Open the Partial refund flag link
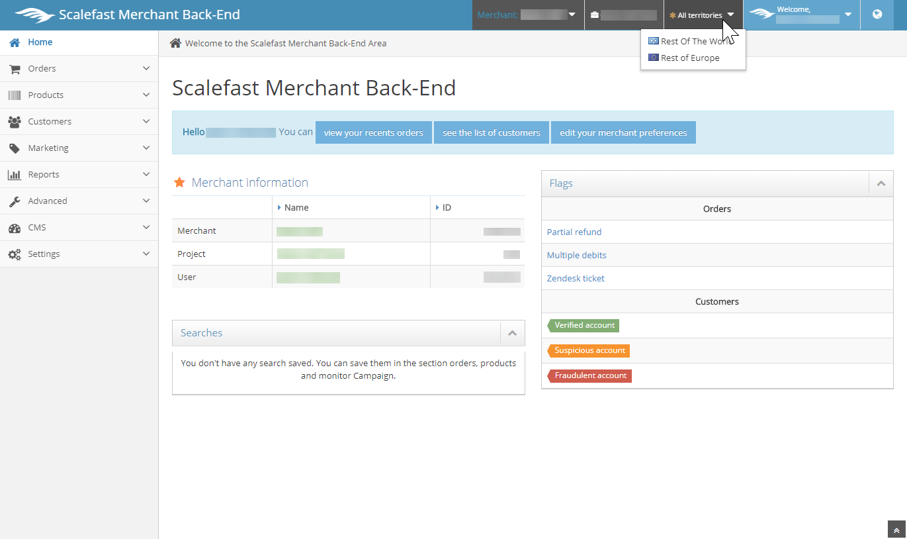The height and width of the screenshot is (539, 907). [574, 232]
